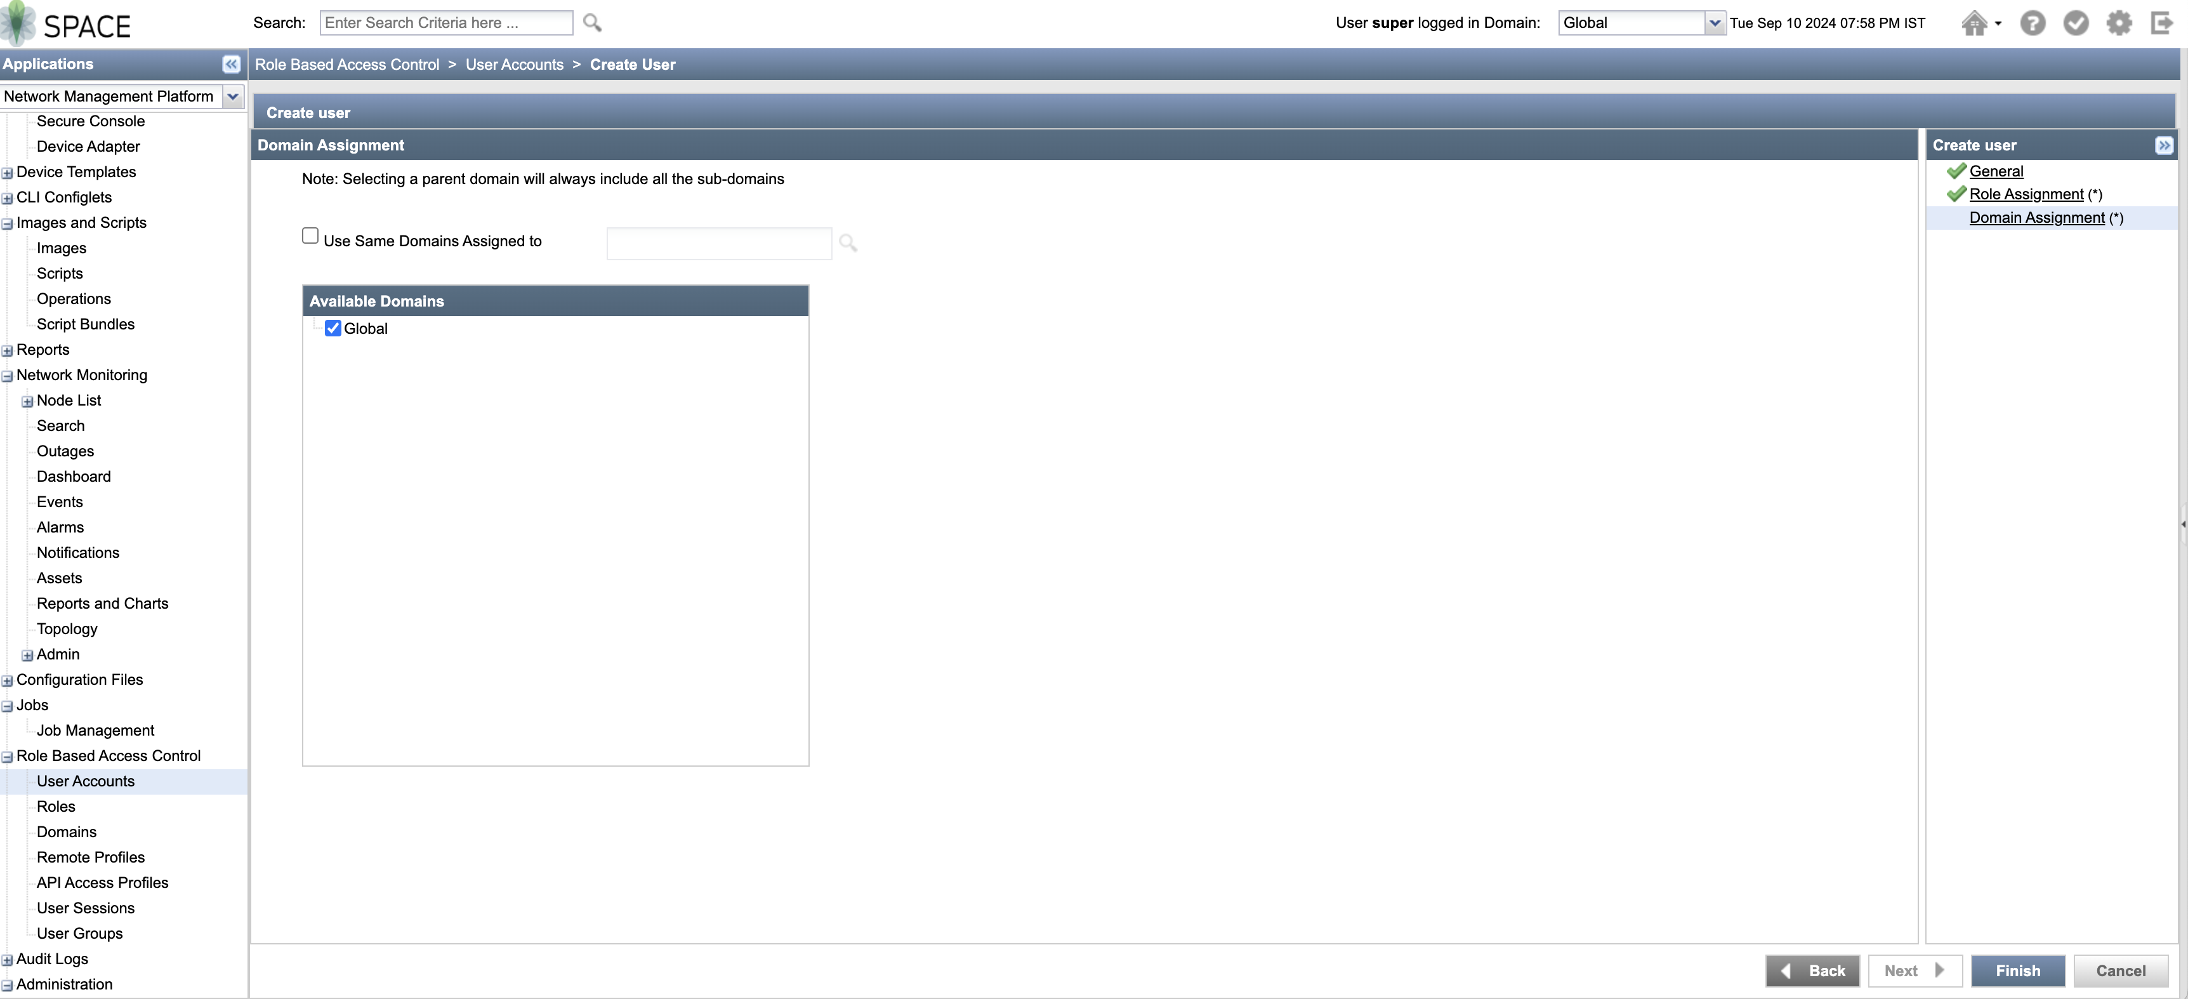Expand the Device Templates tree node
This screenshot has height=999, width=2188.
(x=8, y=173)
